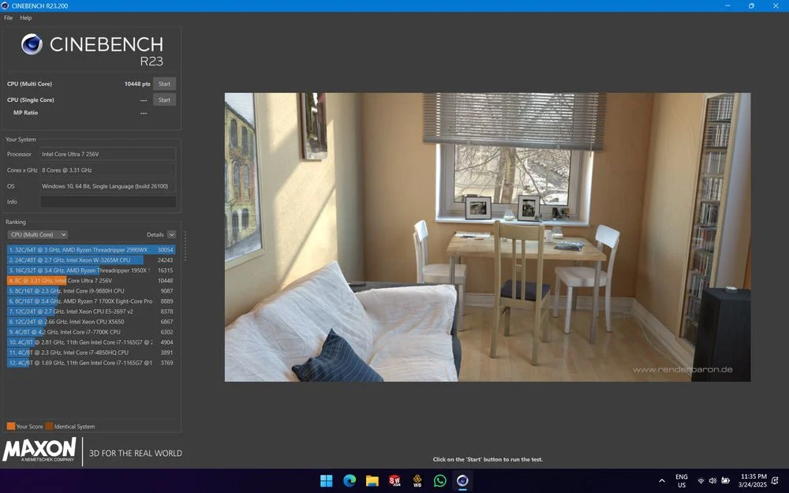The width and height of the screenshot is (789, 493).
Task: Open the Windows Start menu
Action: coord(326,481)
